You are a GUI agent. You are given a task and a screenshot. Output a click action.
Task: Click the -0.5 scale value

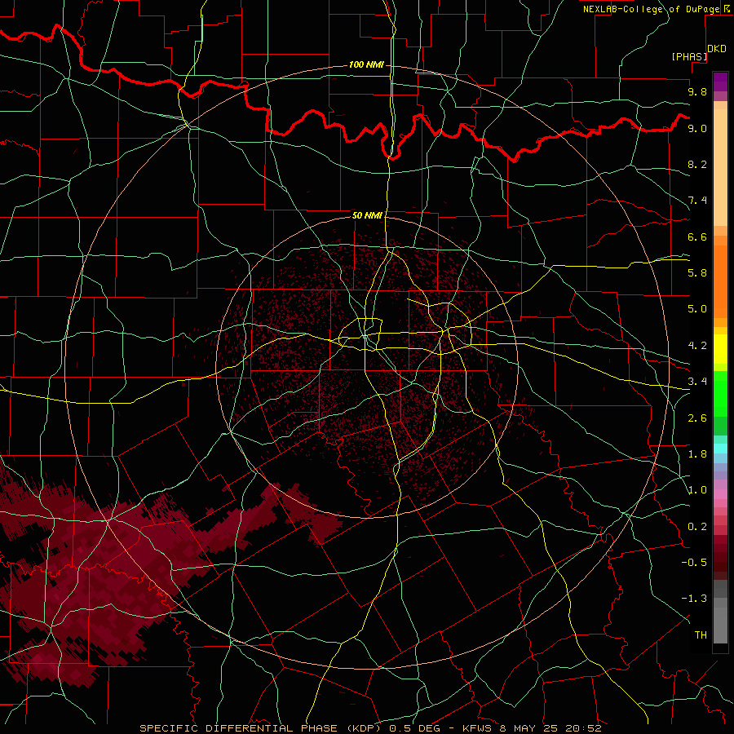(x=694, y=563)
